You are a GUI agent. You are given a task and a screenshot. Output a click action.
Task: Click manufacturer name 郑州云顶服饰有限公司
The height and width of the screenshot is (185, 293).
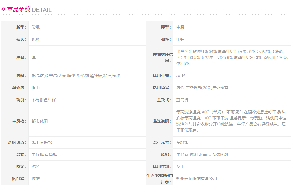click(196, 179)
